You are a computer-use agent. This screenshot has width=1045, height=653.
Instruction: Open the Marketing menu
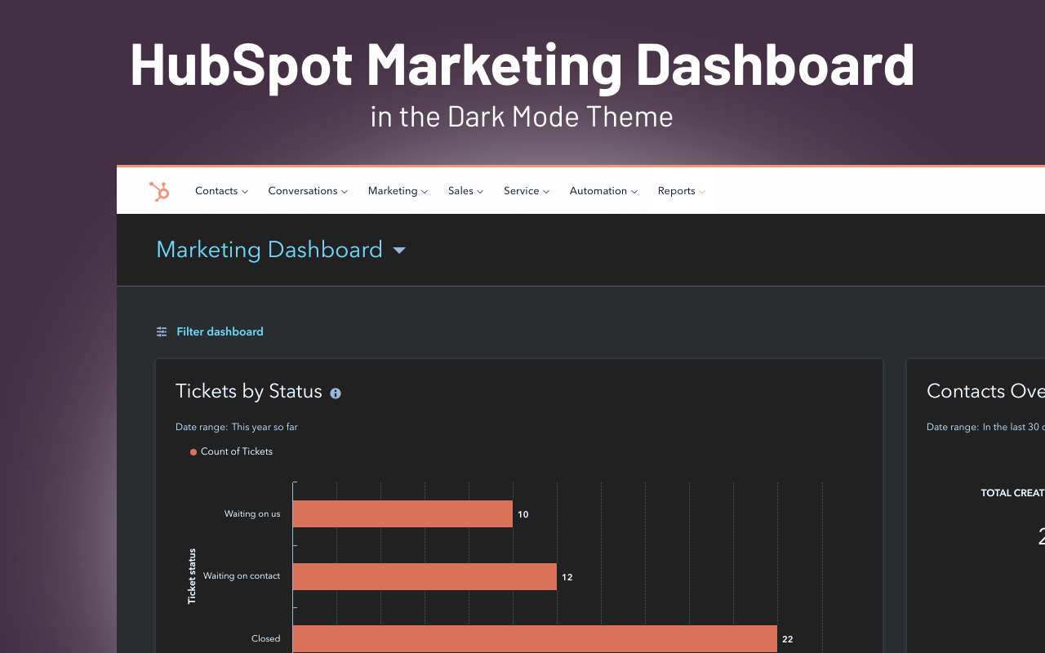coord(398,191)
